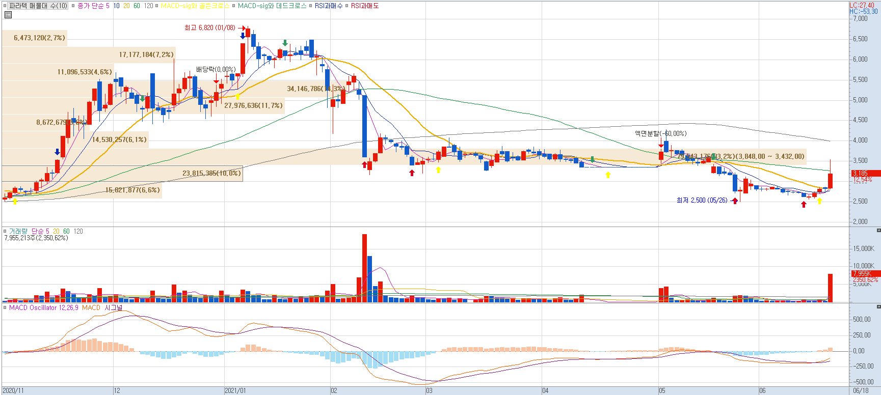This screenshot has height=395, width=881.
Task: Toggle the 거래량 volume legend marker
Action: pyautogui.click(x=5, y=231)
